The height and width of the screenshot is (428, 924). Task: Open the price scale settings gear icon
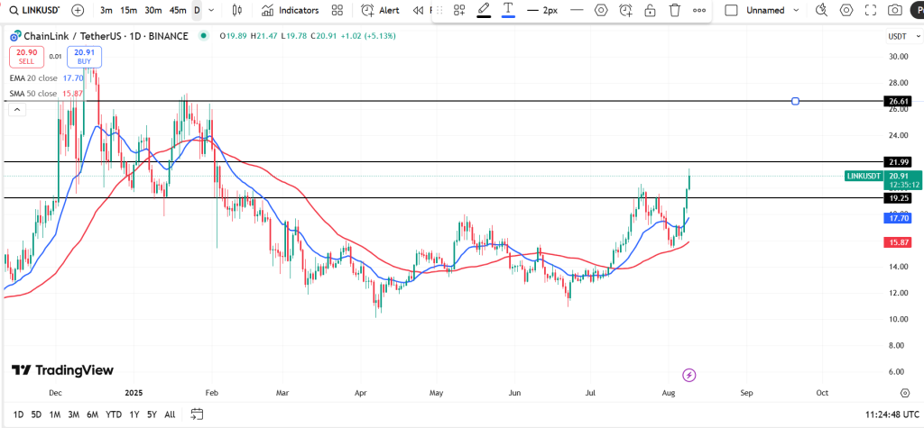(x=905, y=393)
